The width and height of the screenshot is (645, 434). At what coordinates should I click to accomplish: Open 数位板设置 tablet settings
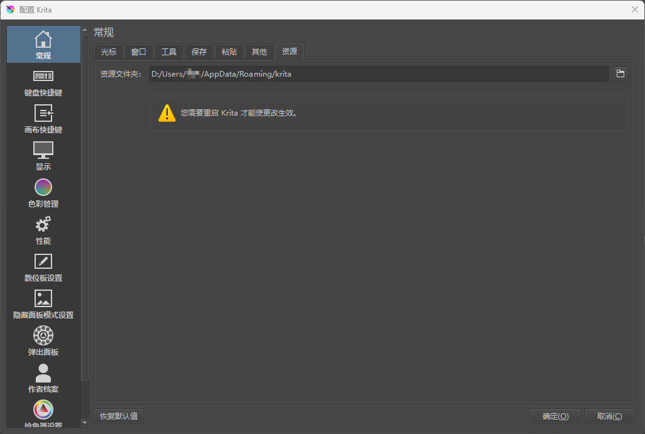point(43,268)
